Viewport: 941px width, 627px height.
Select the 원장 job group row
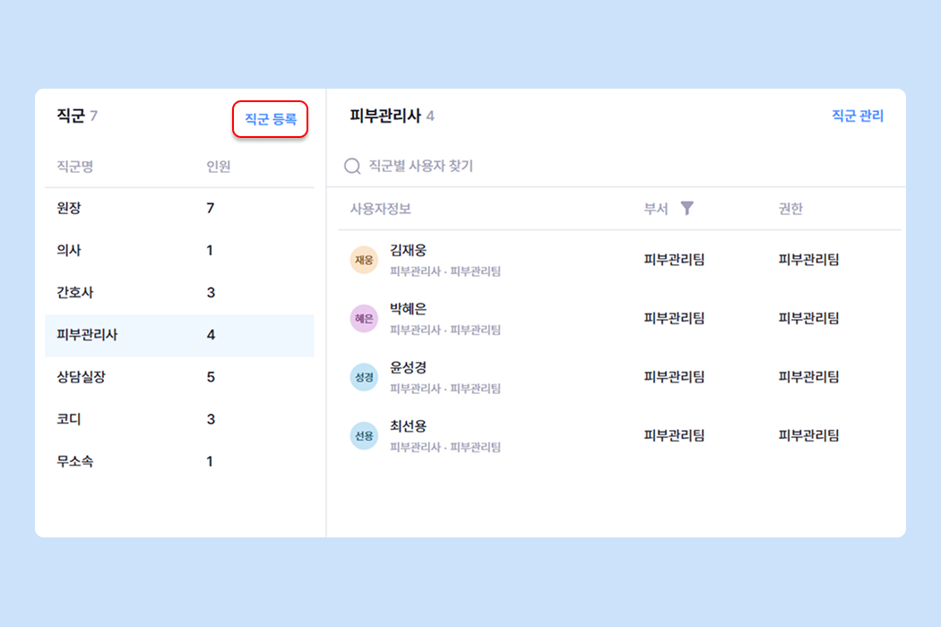pyautogui.click(x=179, y=209)
